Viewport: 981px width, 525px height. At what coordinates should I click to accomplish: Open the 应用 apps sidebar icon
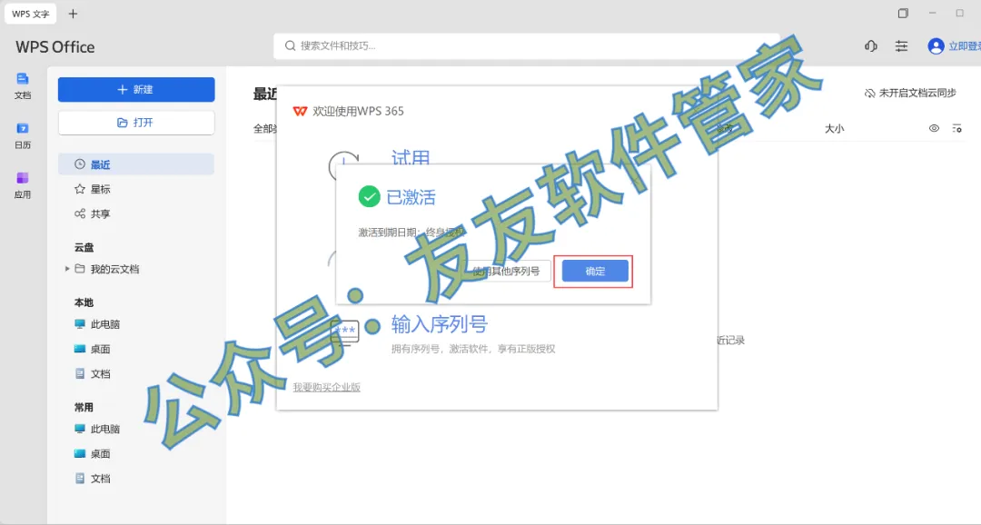click(23, 186)
